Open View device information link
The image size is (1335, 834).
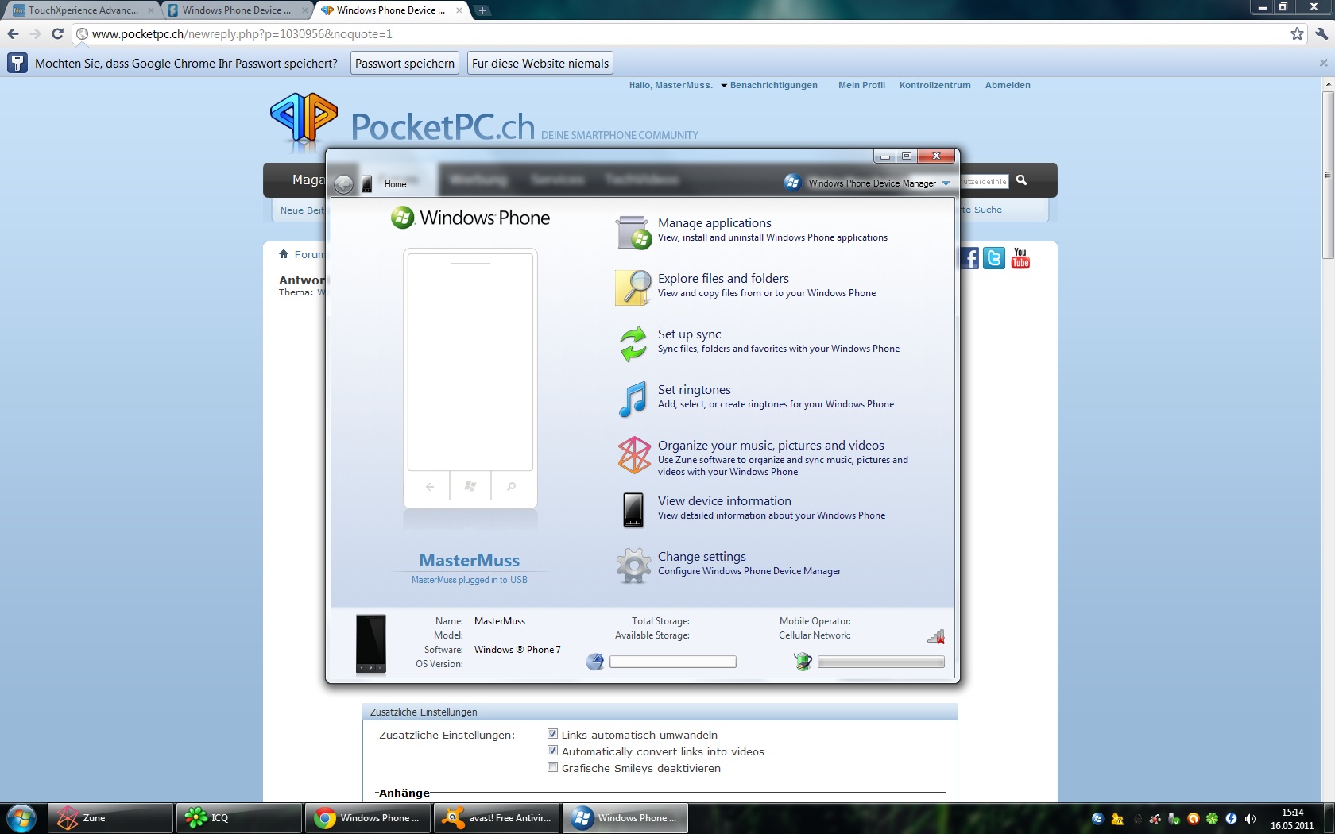pos(724,501)
